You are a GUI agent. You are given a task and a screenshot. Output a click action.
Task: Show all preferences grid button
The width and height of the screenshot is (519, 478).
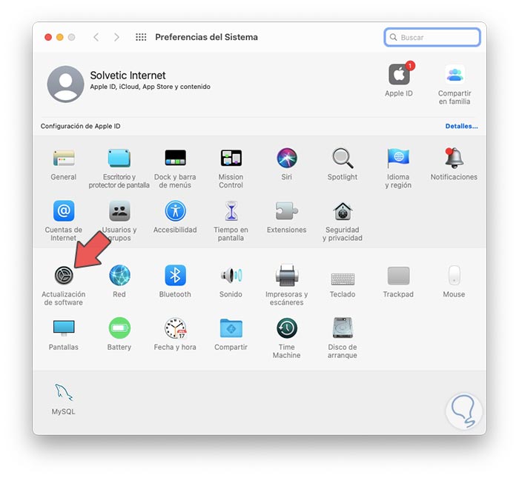point(141,37)
